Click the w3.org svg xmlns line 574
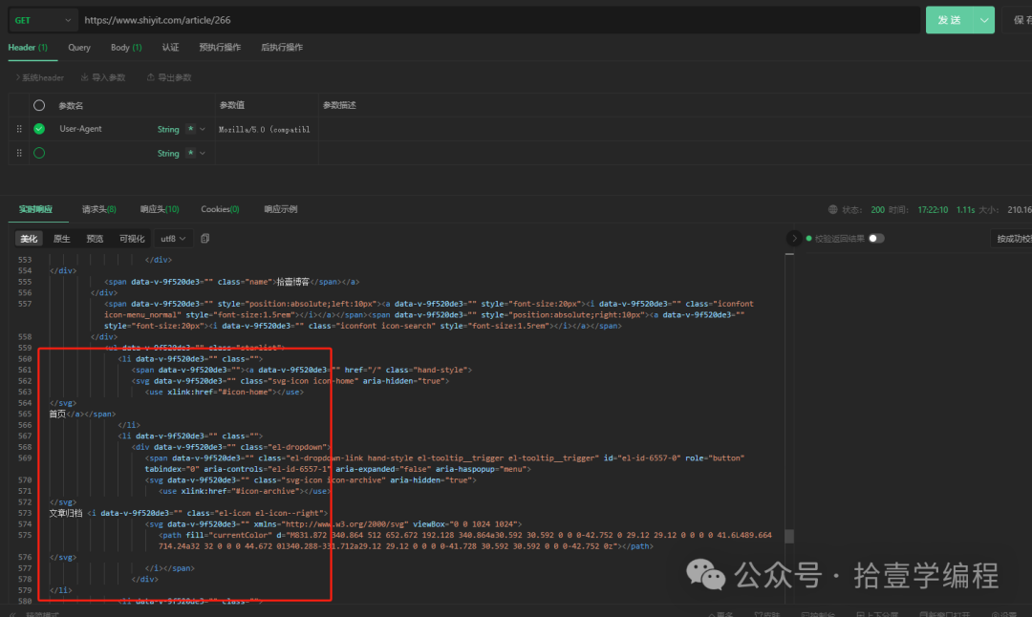This screenshot has height=617, width=1032. (333, 524)
